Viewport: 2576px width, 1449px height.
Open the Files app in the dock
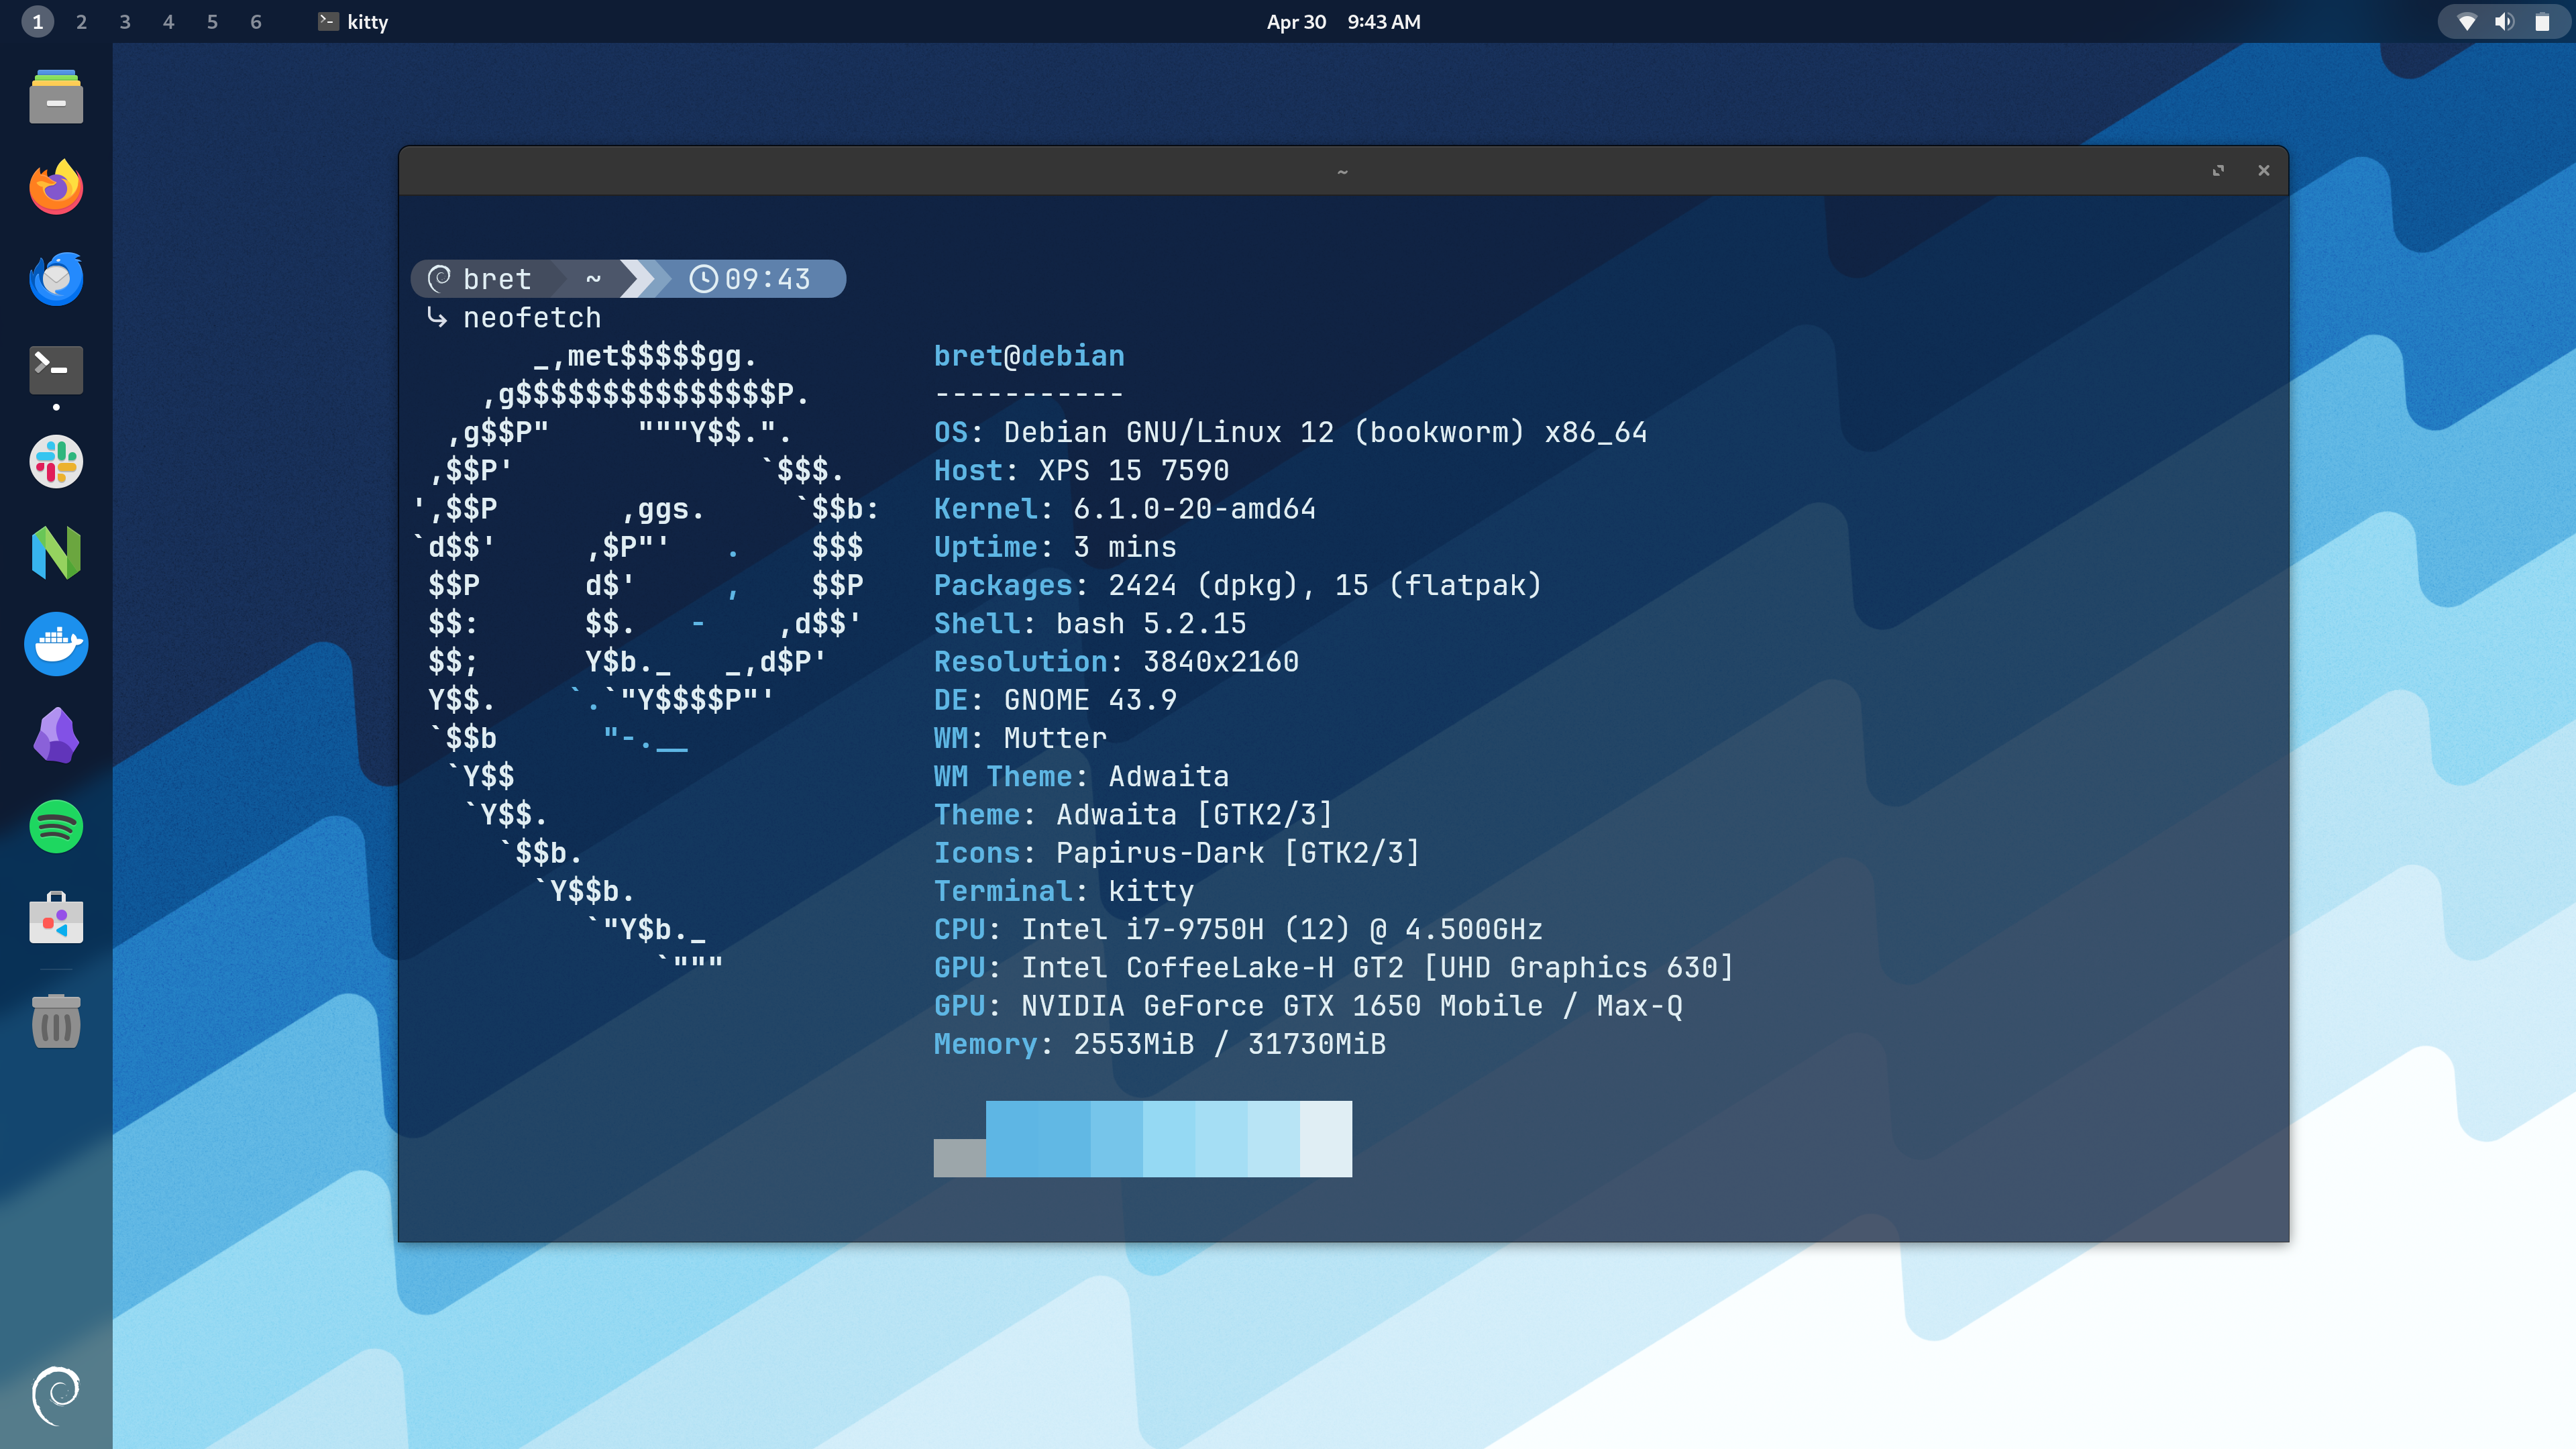coord(56,97)
